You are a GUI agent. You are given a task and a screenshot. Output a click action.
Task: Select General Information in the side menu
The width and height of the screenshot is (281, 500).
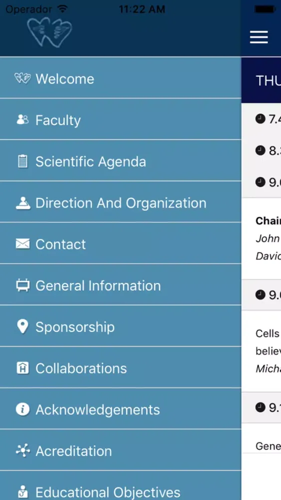click(x=121, y=284)
